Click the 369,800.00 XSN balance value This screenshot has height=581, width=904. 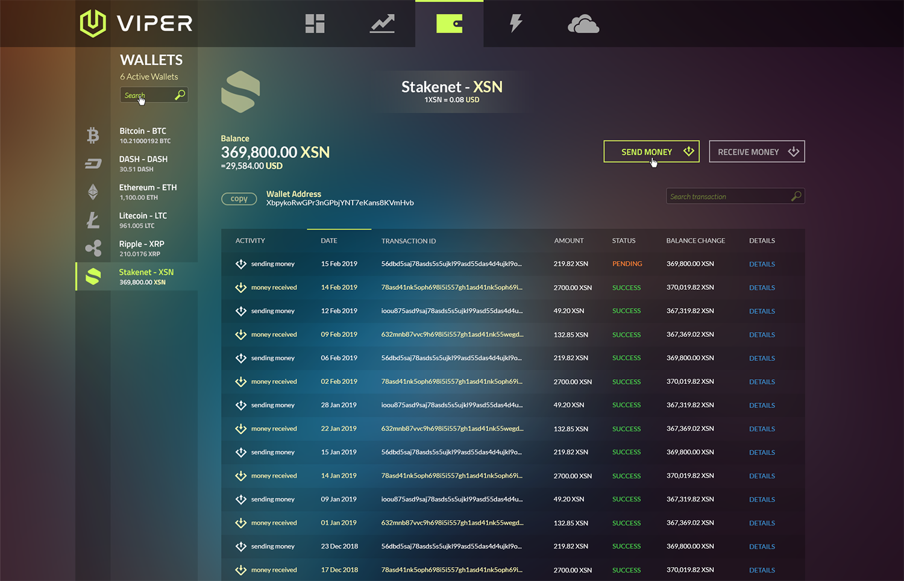click(275, 152)
